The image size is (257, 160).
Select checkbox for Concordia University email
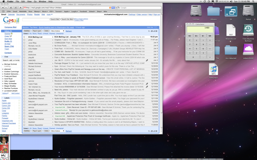point(24,78)
